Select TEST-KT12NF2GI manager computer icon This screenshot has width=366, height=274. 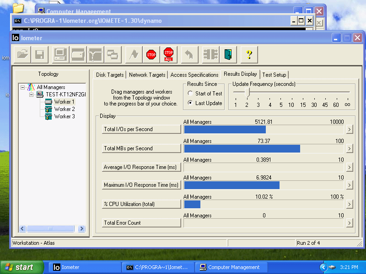40,95
